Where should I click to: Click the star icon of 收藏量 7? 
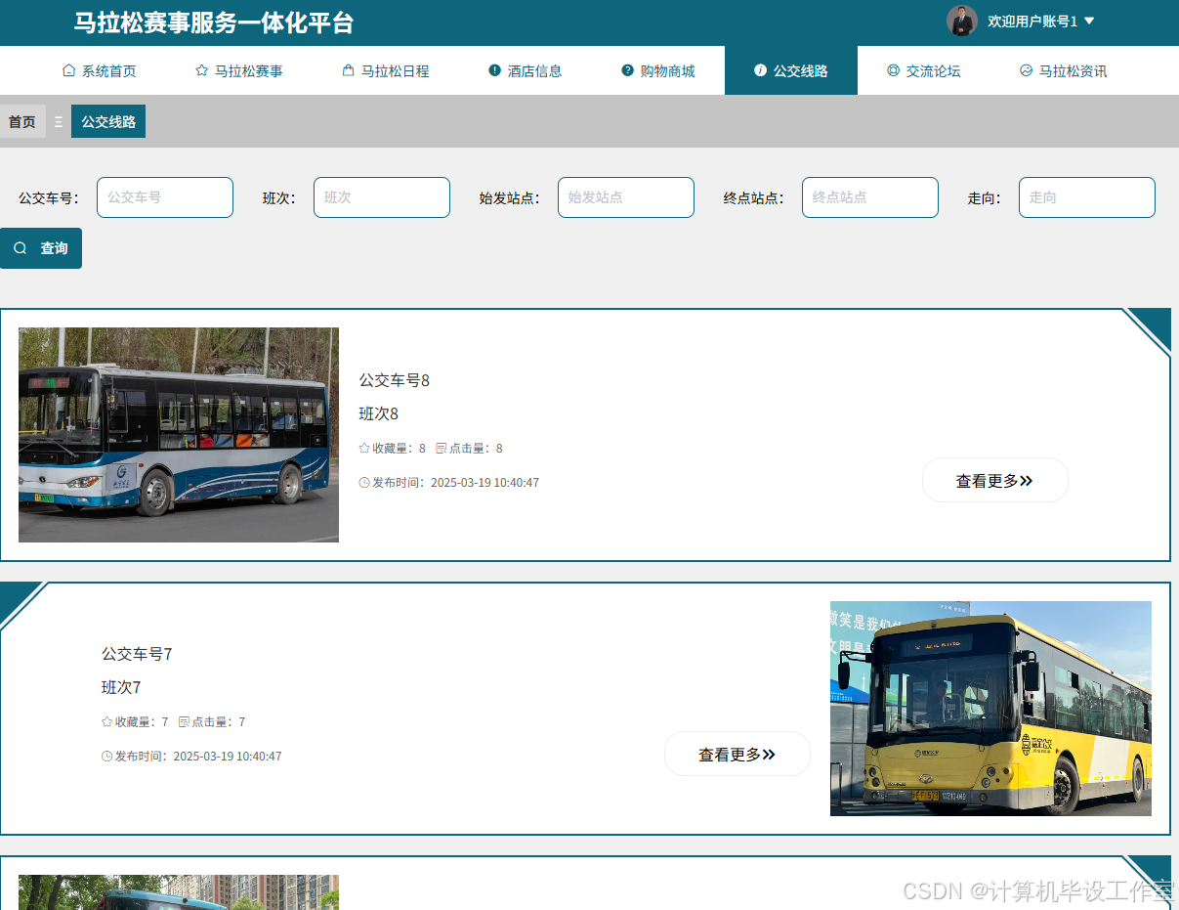[107, 722]
